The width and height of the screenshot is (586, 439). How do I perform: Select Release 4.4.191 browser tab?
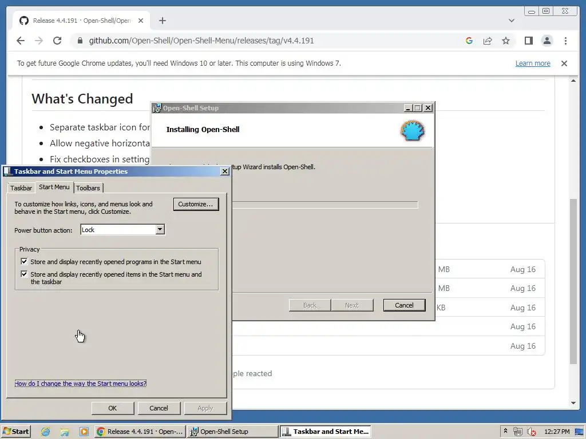pyautogui.click(x=81, y=21)
